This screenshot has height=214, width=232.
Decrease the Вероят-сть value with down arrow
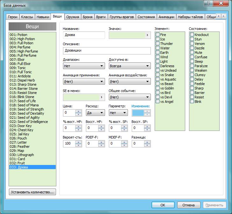pos(78,146)
